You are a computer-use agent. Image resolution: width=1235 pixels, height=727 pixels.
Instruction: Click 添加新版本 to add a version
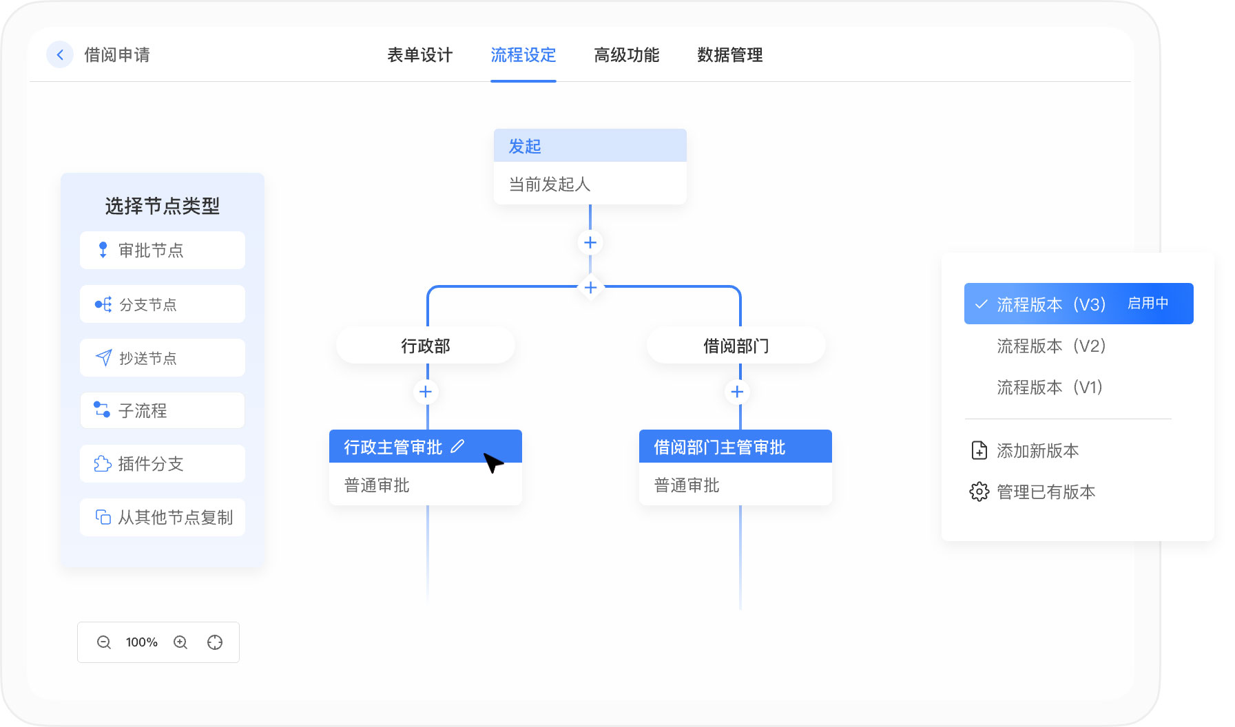[x=1037, y=450]
